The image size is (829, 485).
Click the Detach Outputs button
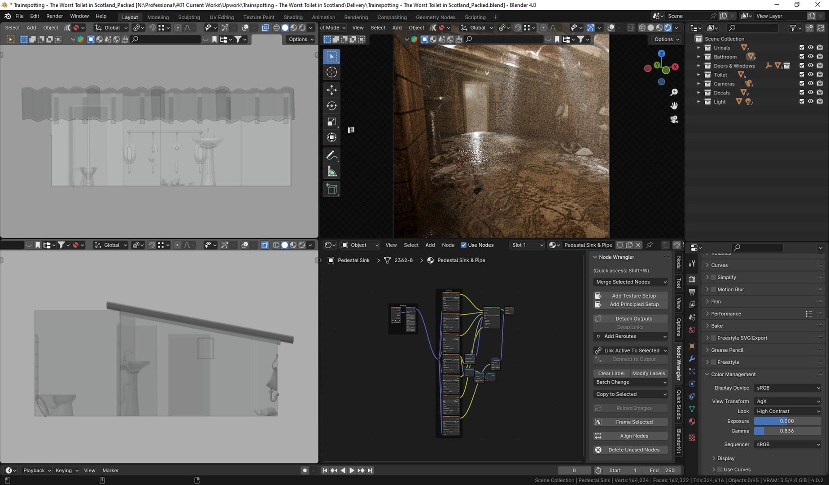tap(631, 318)
